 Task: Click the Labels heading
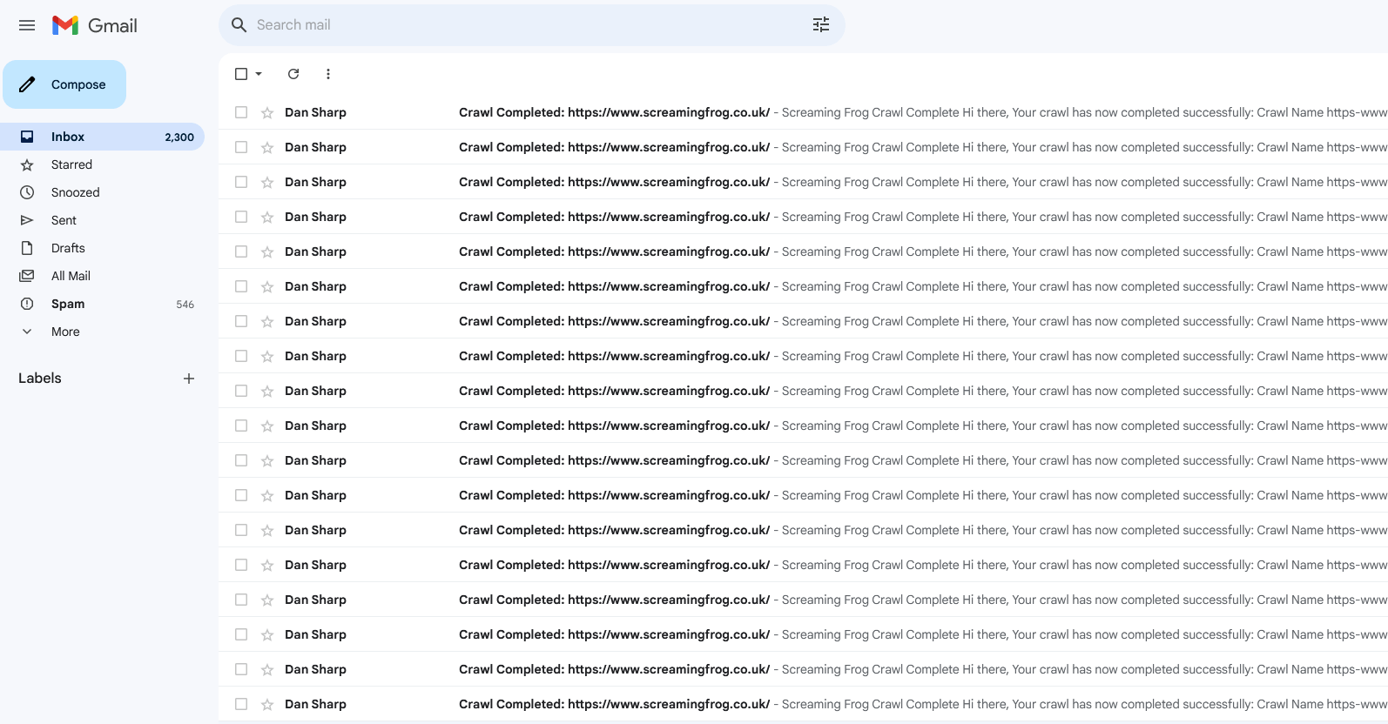point(40,379)
